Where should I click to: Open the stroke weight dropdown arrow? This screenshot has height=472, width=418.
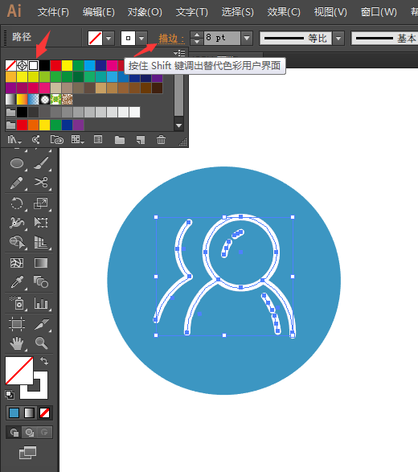[x=247, y=39]
